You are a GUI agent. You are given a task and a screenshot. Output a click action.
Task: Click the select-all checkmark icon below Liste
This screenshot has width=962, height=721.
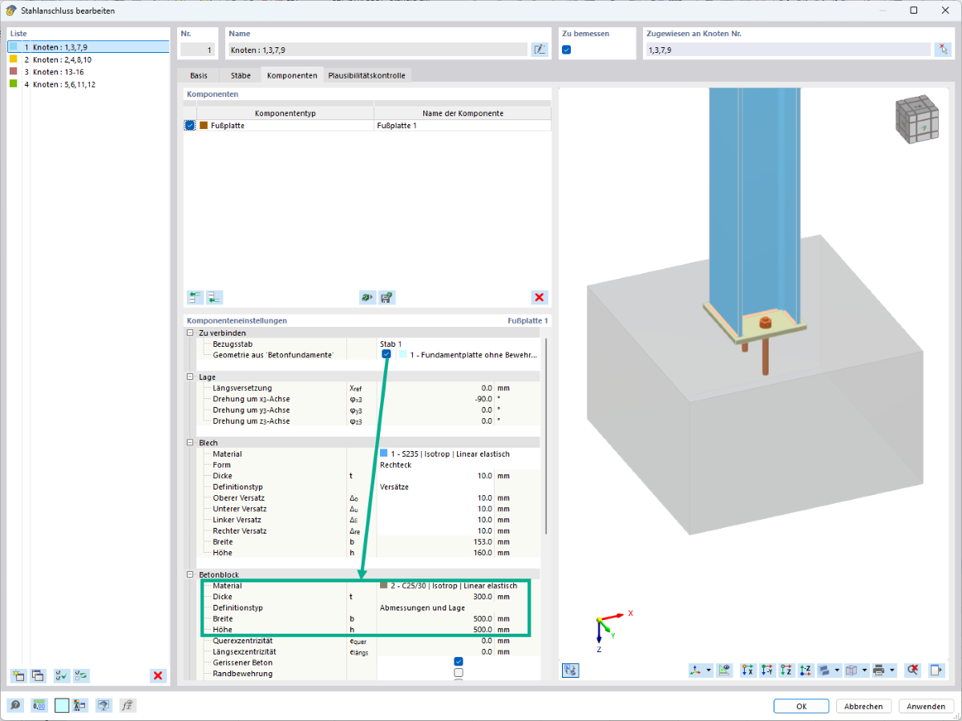[61, 675]
